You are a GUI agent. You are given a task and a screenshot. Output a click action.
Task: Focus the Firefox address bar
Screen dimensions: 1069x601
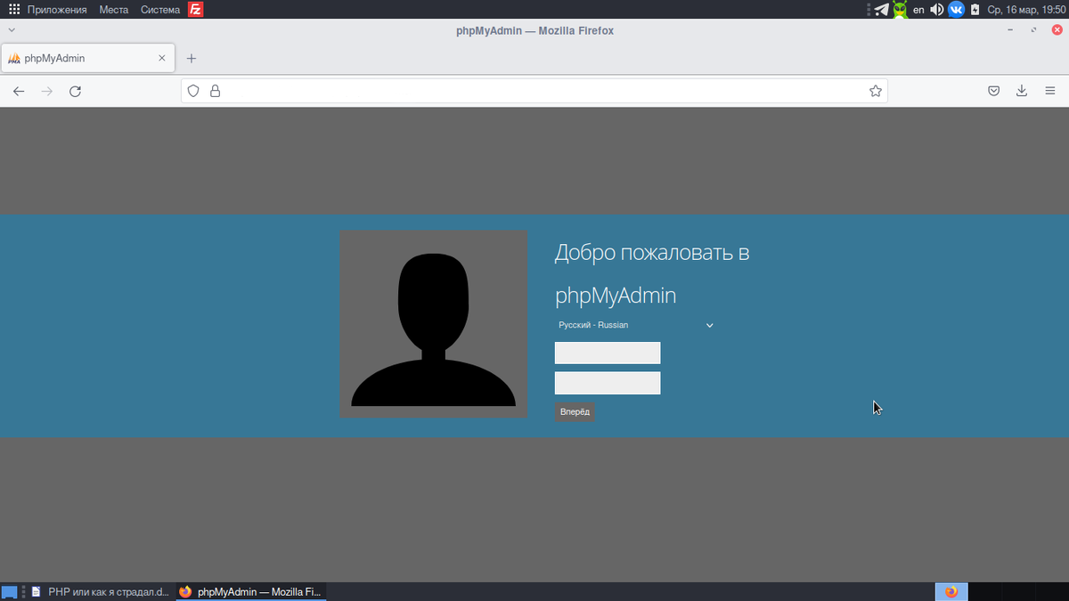(x=534, y=91)
